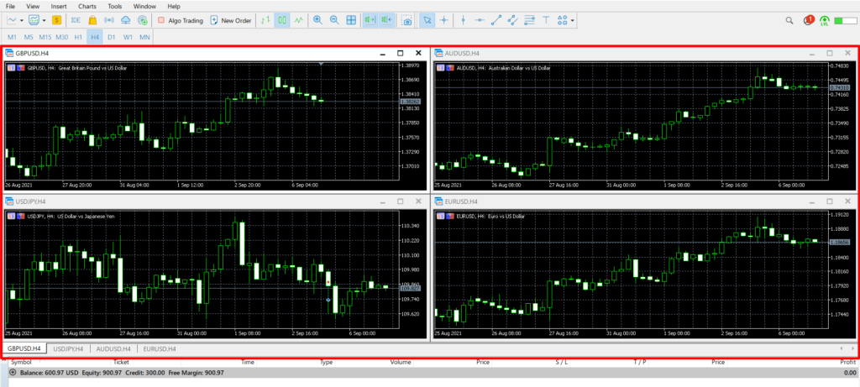Click the connection status bar indicator

[x=847, y=20]
